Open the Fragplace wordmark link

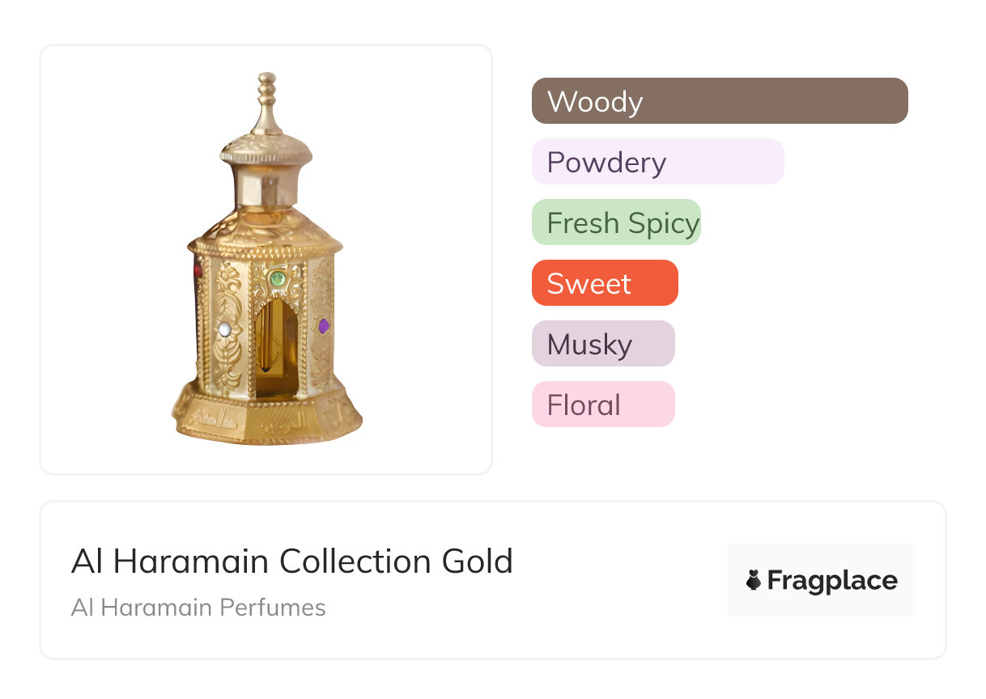pyautogui.click(x=832, y=580)
